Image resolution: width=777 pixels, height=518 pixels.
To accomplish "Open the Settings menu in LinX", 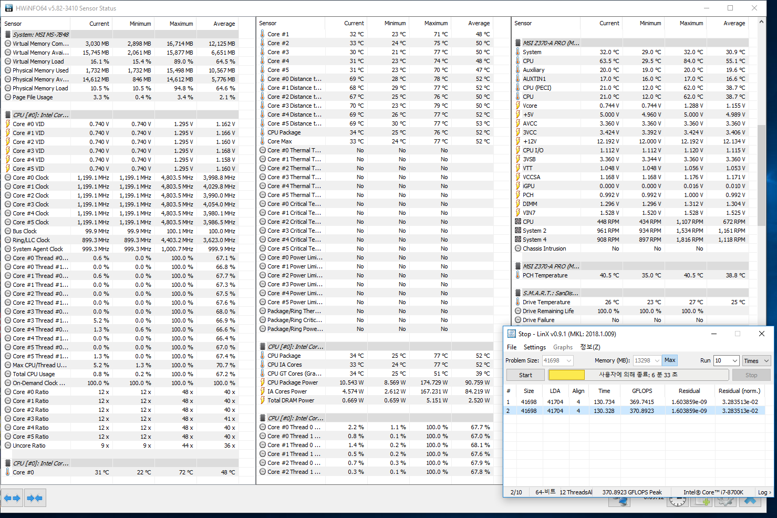I will tap(535, 347).
